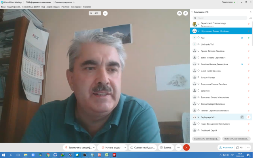
Task: Open Чат panel button
Action: point(240,147)
